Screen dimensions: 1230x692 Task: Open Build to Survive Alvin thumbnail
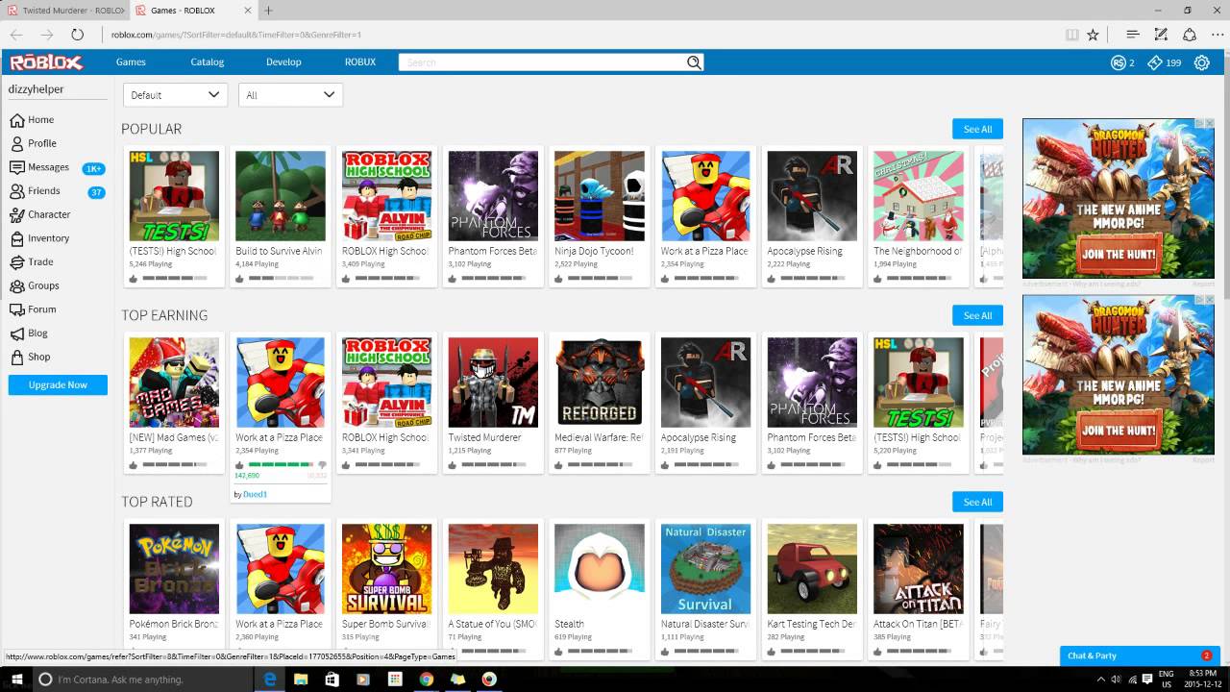pos(281,196)
